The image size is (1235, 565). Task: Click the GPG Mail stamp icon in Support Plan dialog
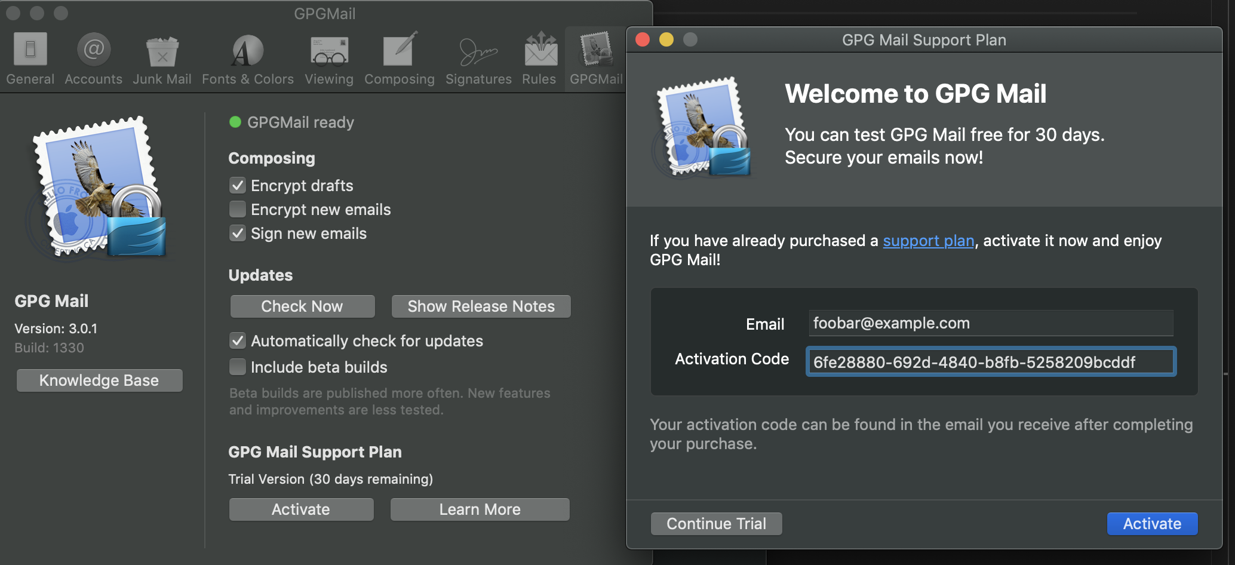(703, 127)
